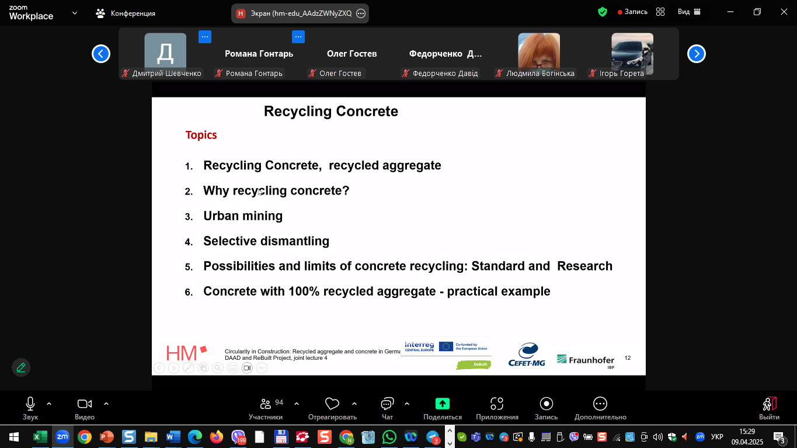Select Олег Гостев participant tile
Image resolution: width=797 pixels, height=448 pixels.
click(x=352, y=53)
